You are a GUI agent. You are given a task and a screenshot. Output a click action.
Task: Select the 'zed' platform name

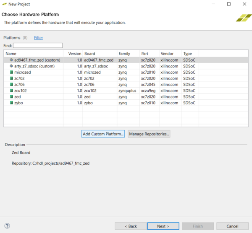(18, 96)
